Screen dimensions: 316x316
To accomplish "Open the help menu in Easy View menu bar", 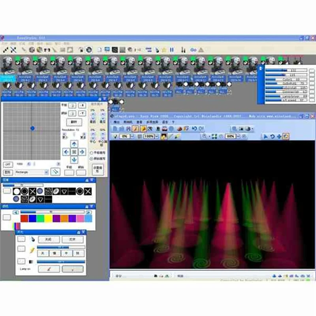I will (x=173, y=121).
